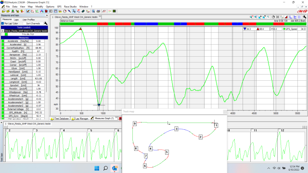Toggle the CornerRadiusRaw measure green box
Screen dimensions: 308x173
(3, 48)
